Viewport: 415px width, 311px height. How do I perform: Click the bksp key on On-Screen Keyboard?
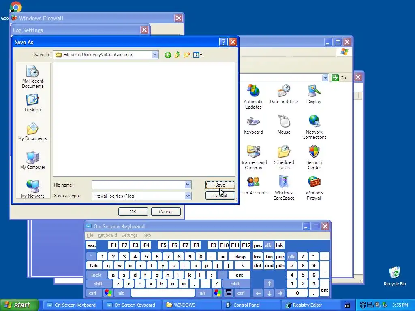pyautogui.click(x=240, y=256)
